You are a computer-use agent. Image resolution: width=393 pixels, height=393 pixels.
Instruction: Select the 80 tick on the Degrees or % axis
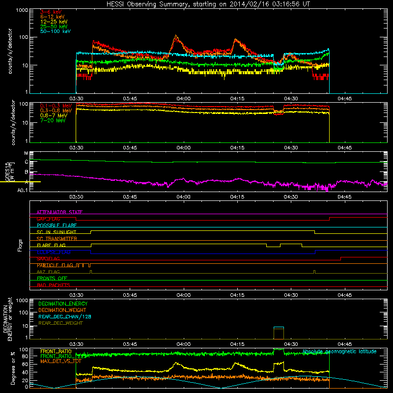click(x=25, y=356)
